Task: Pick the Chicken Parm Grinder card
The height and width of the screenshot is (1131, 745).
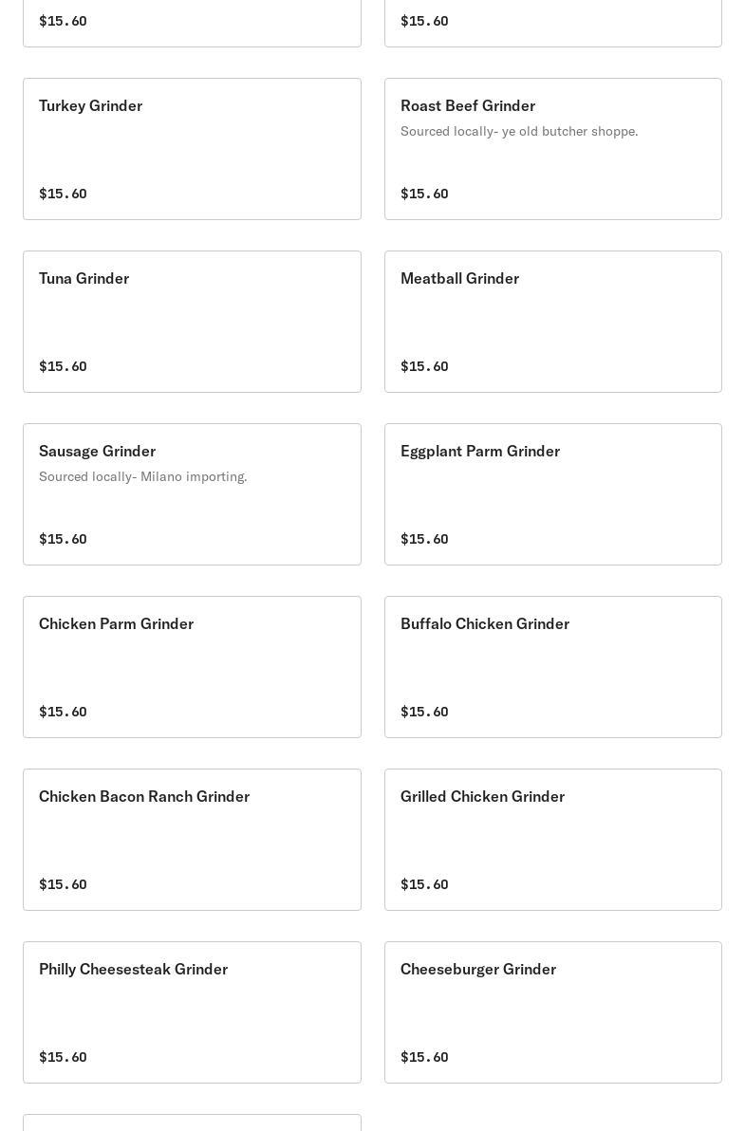Action: pyautogui.click(x=192, y=667)
